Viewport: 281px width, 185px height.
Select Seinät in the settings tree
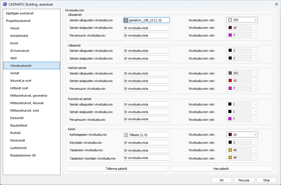point(15,73)
